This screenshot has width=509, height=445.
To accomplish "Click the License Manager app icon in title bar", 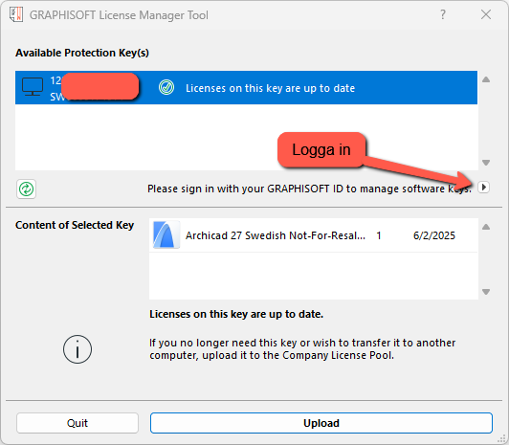I will pos(16,15).
